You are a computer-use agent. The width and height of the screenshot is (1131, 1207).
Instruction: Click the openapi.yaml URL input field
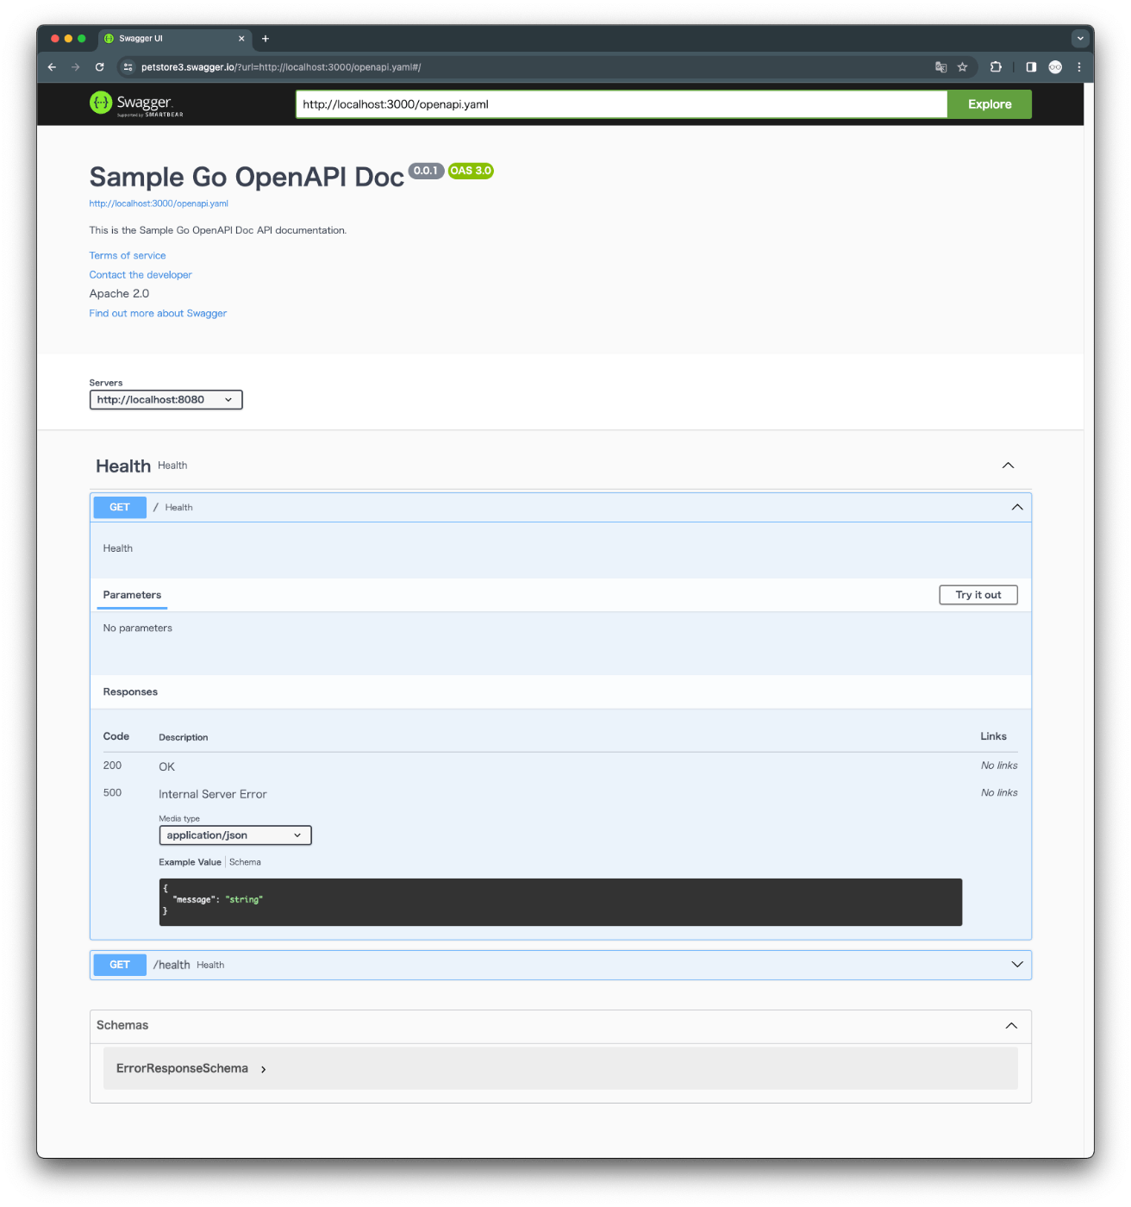[622, 104]
